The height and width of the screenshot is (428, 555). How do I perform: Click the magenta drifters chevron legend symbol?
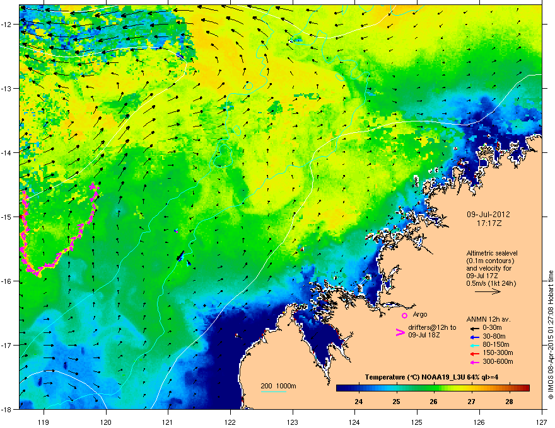[x=400, y=332]
